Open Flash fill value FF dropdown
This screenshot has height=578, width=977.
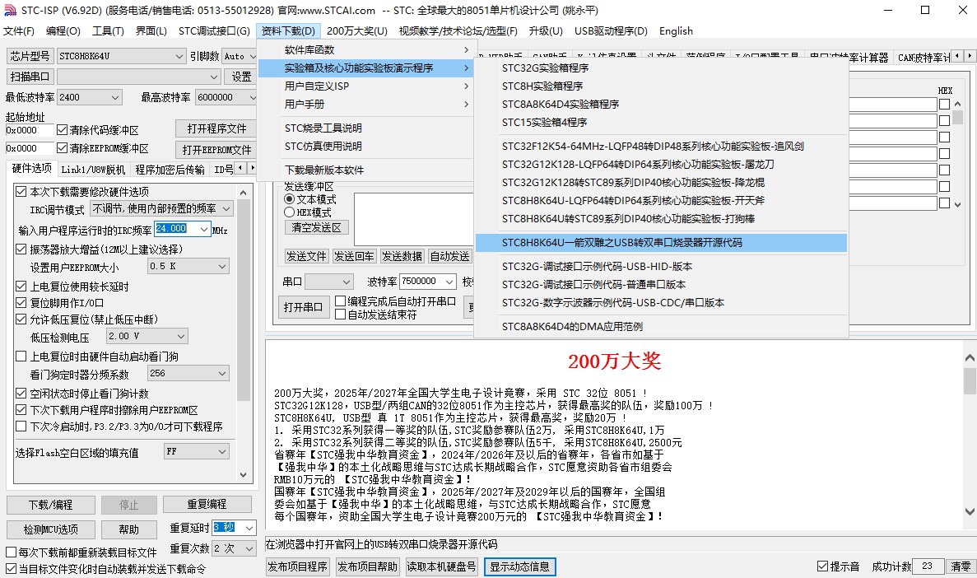196,451
